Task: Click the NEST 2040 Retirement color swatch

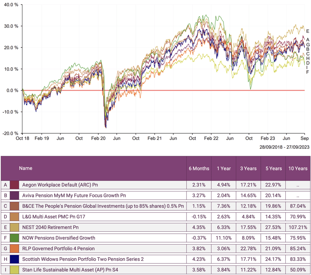Action: (14, 227)
